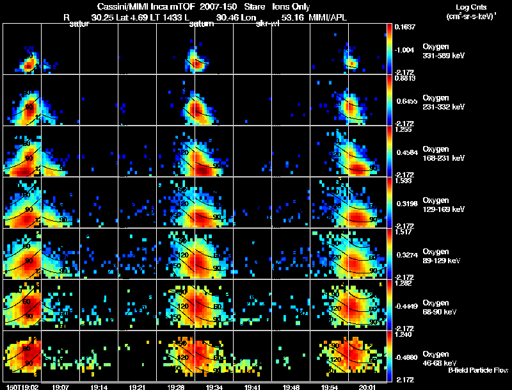Click the '-0.4449' colorbar midpoint value
The height and width of the screenshot is (390, 512).
[x=406, y=306]
